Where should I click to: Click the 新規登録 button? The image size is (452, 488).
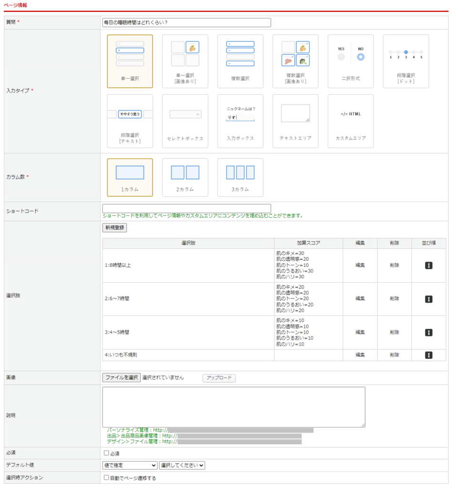[x=114, y=228]
